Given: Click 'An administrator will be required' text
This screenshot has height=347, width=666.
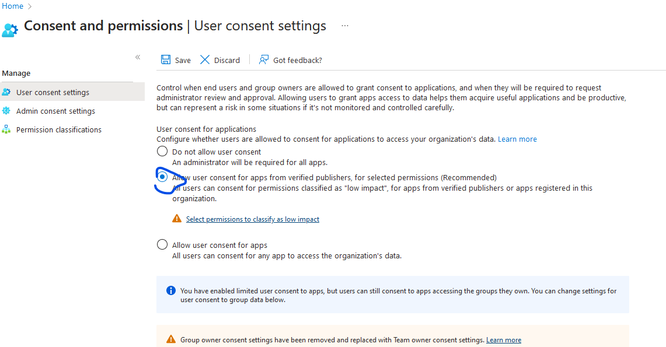Looking at the screenshot, I should pos(250,163).
